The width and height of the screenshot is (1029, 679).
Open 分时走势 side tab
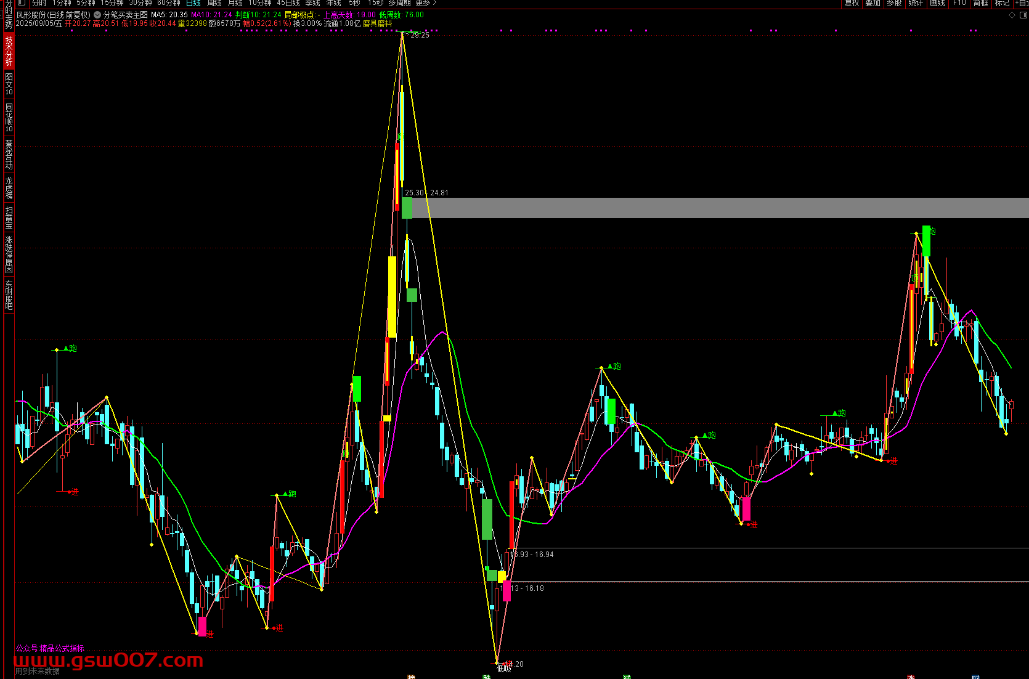coord(9,15)
